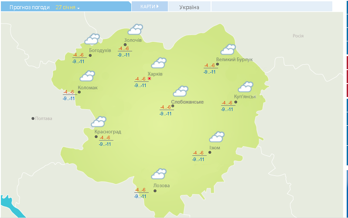
Task: Open the Коломак city label
Action: tap(88, 88)
